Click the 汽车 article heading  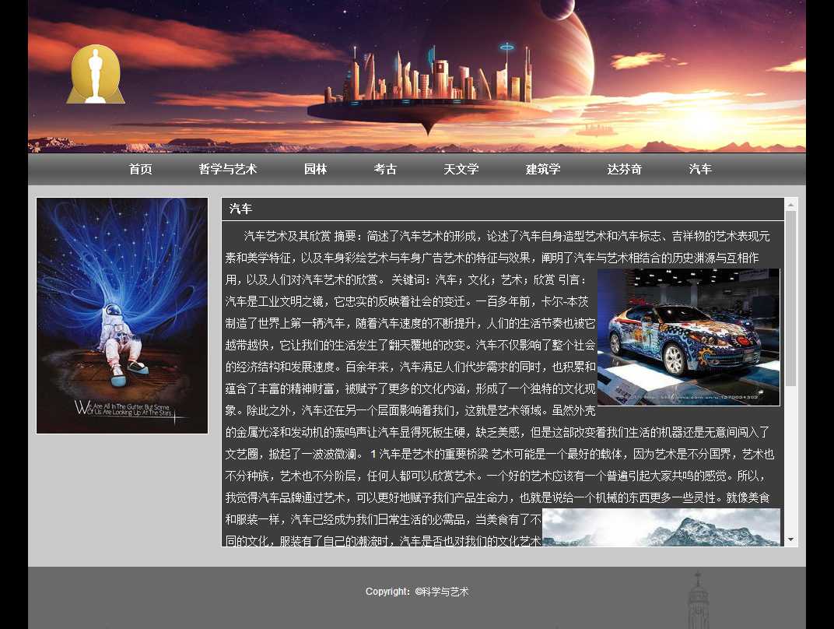point(240,209)
